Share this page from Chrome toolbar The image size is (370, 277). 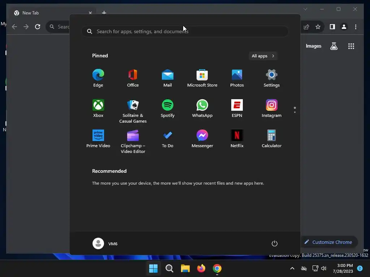point(306,27)
